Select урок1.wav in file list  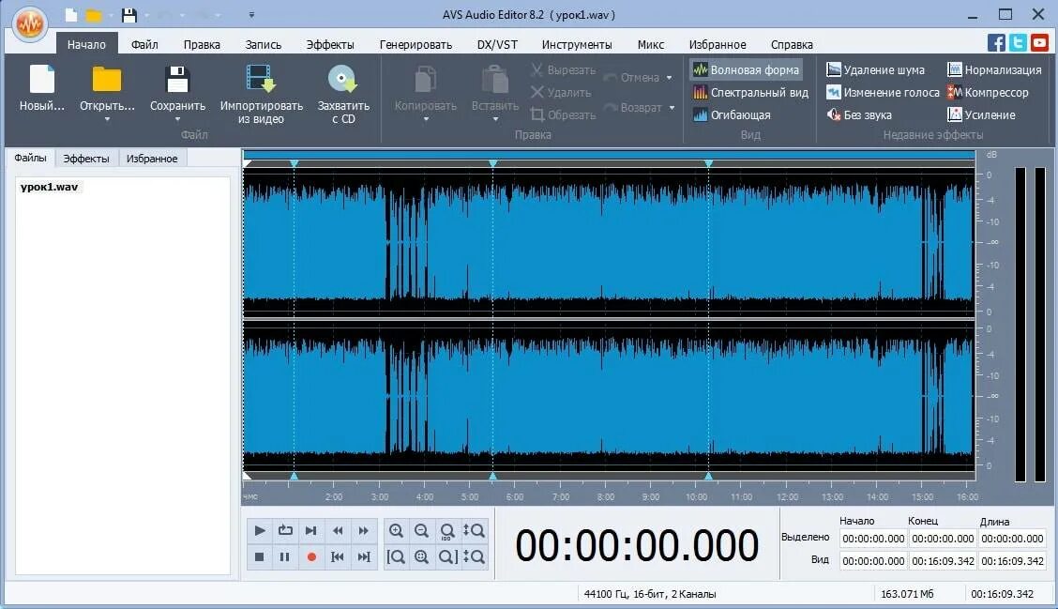point(50,187)
